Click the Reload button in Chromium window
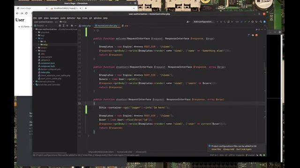The width and height of the screenshot is (300, 168). coord(26,14)
